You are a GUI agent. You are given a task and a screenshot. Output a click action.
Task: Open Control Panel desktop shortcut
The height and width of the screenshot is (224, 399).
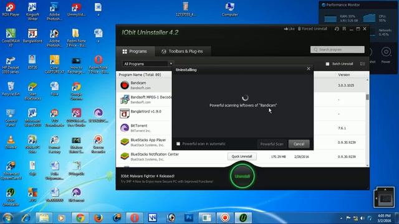pyautogui.click(x=11, y=118)
